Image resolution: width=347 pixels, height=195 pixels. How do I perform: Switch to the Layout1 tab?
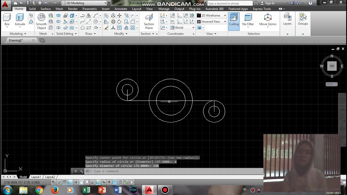(36, 177)
